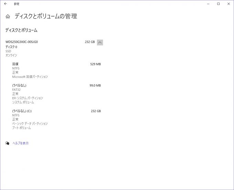Collapse the WDS250G3X0C-00SJG0 disk chevron

(x=100, y=42)
